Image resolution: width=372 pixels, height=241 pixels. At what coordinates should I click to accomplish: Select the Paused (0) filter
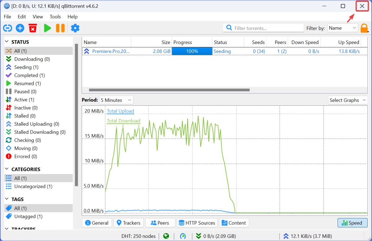click(x=38, y=91)
